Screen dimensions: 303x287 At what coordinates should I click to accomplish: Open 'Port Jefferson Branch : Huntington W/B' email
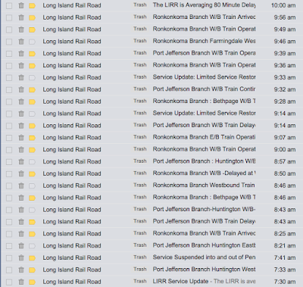coord(204,161)
